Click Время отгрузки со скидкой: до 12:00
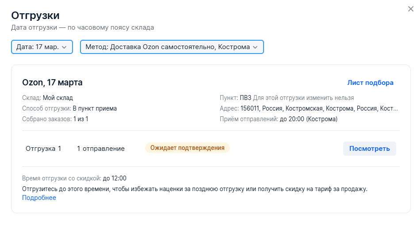 point(74,178)
